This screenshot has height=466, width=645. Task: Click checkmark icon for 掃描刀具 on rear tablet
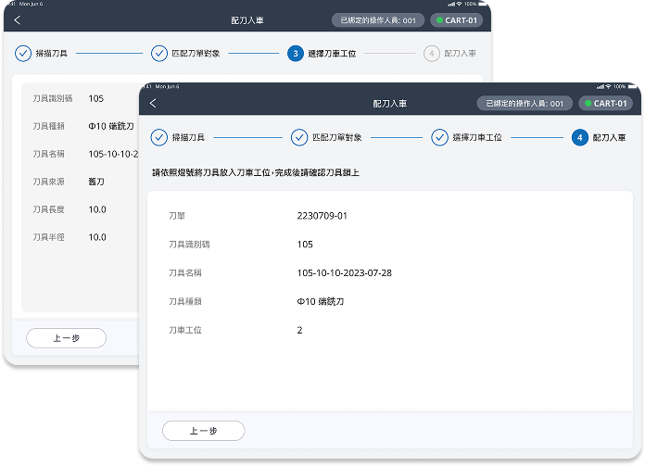coord(23,54)
